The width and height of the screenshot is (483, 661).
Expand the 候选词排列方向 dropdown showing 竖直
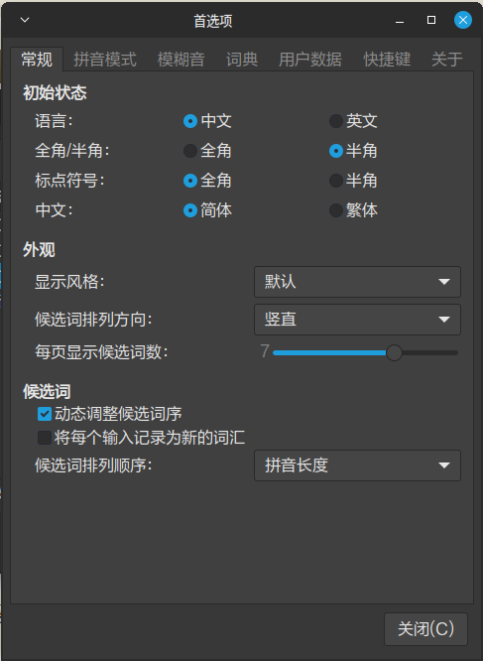(x=357, y=320)
